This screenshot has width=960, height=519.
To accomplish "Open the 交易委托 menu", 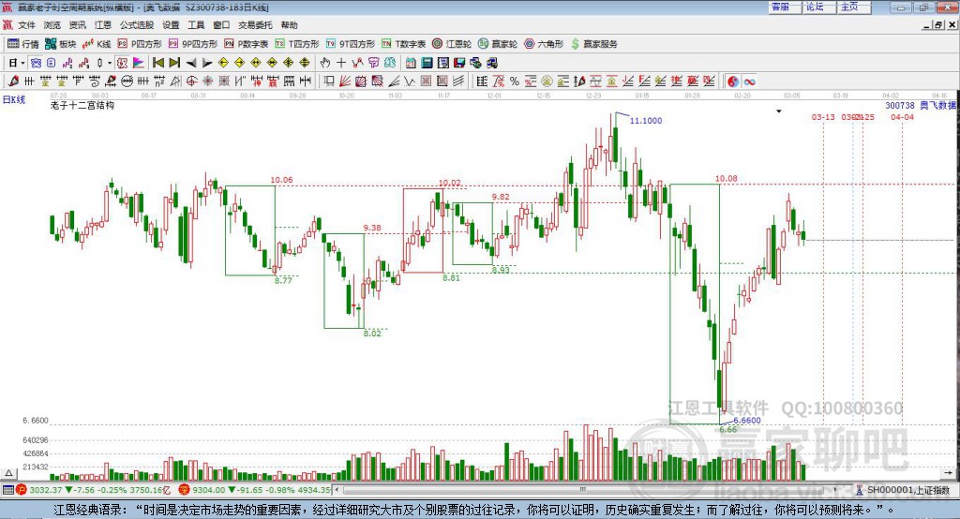I will tap(255, 25).
